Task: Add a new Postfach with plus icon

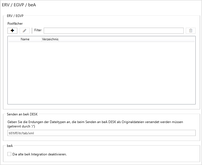Action: pyautogui.click(x=12, y=31)
